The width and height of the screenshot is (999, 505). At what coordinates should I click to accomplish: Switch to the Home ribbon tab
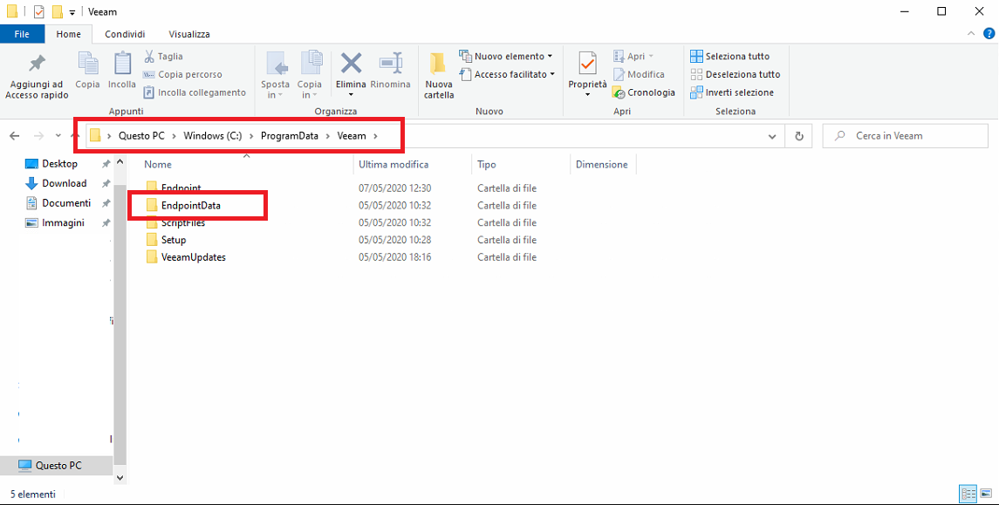coord(69,34)
